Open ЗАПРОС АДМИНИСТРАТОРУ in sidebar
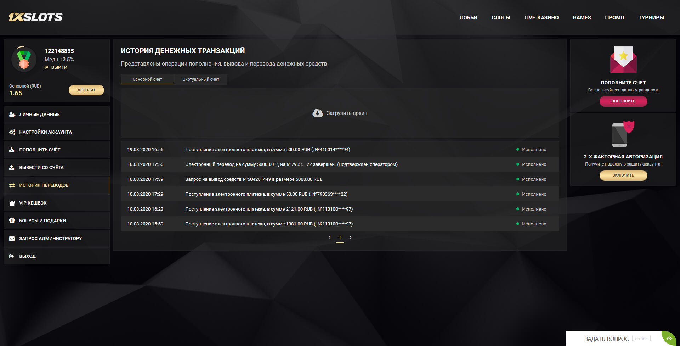Viewport: 680px width, 346px height. [x=57, y=238]
